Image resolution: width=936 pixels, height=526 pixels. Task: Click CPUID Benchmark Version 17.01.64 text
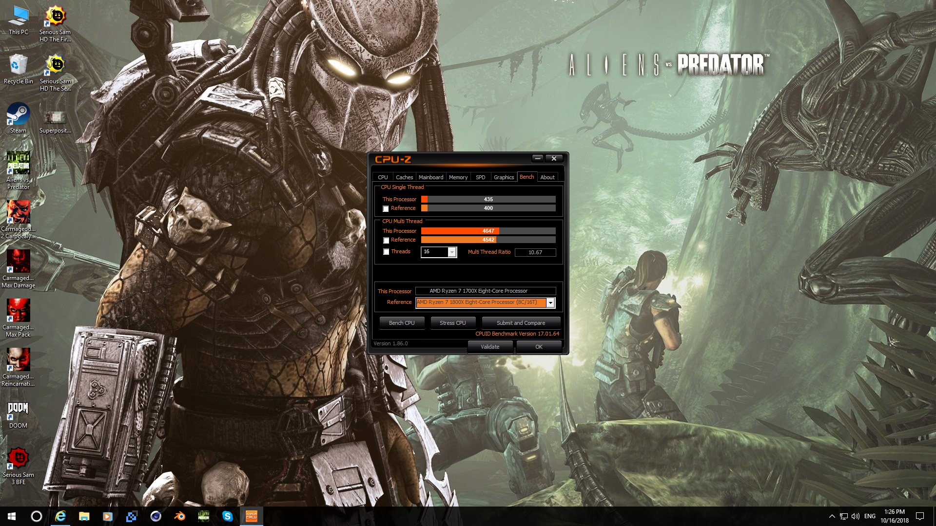tap(517, 334)
